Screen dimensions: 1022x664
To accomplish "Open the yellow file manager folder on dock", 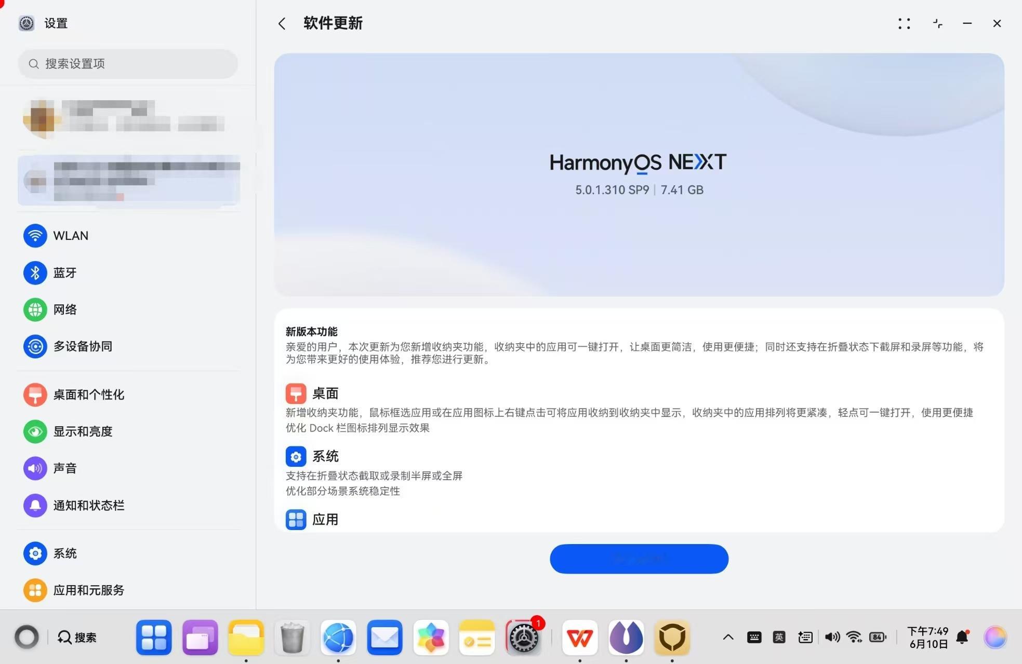I will (x=246, y=637).
